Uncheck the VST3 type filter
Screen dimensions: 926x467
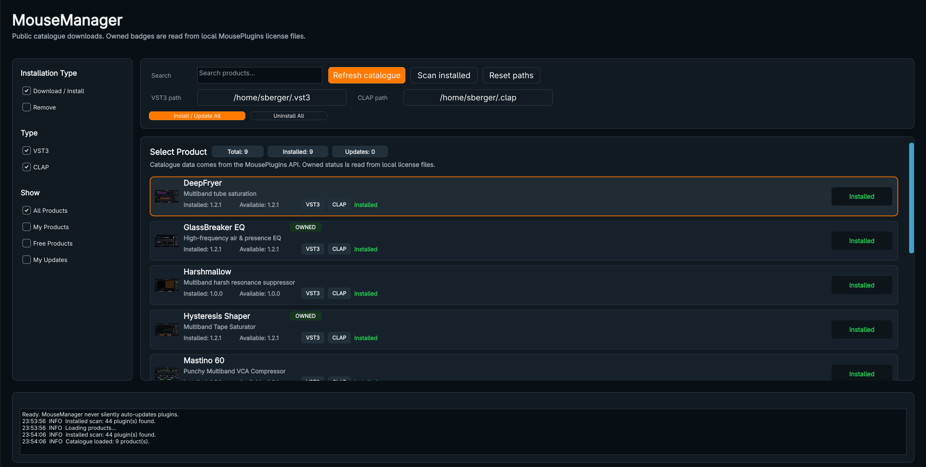(x=27, y=151)
